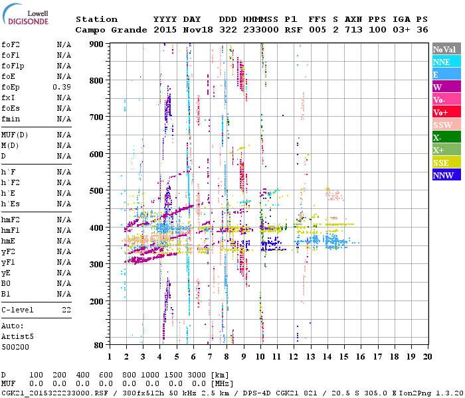Click the 20 MHz frequency axis label

tap(427, 357)
